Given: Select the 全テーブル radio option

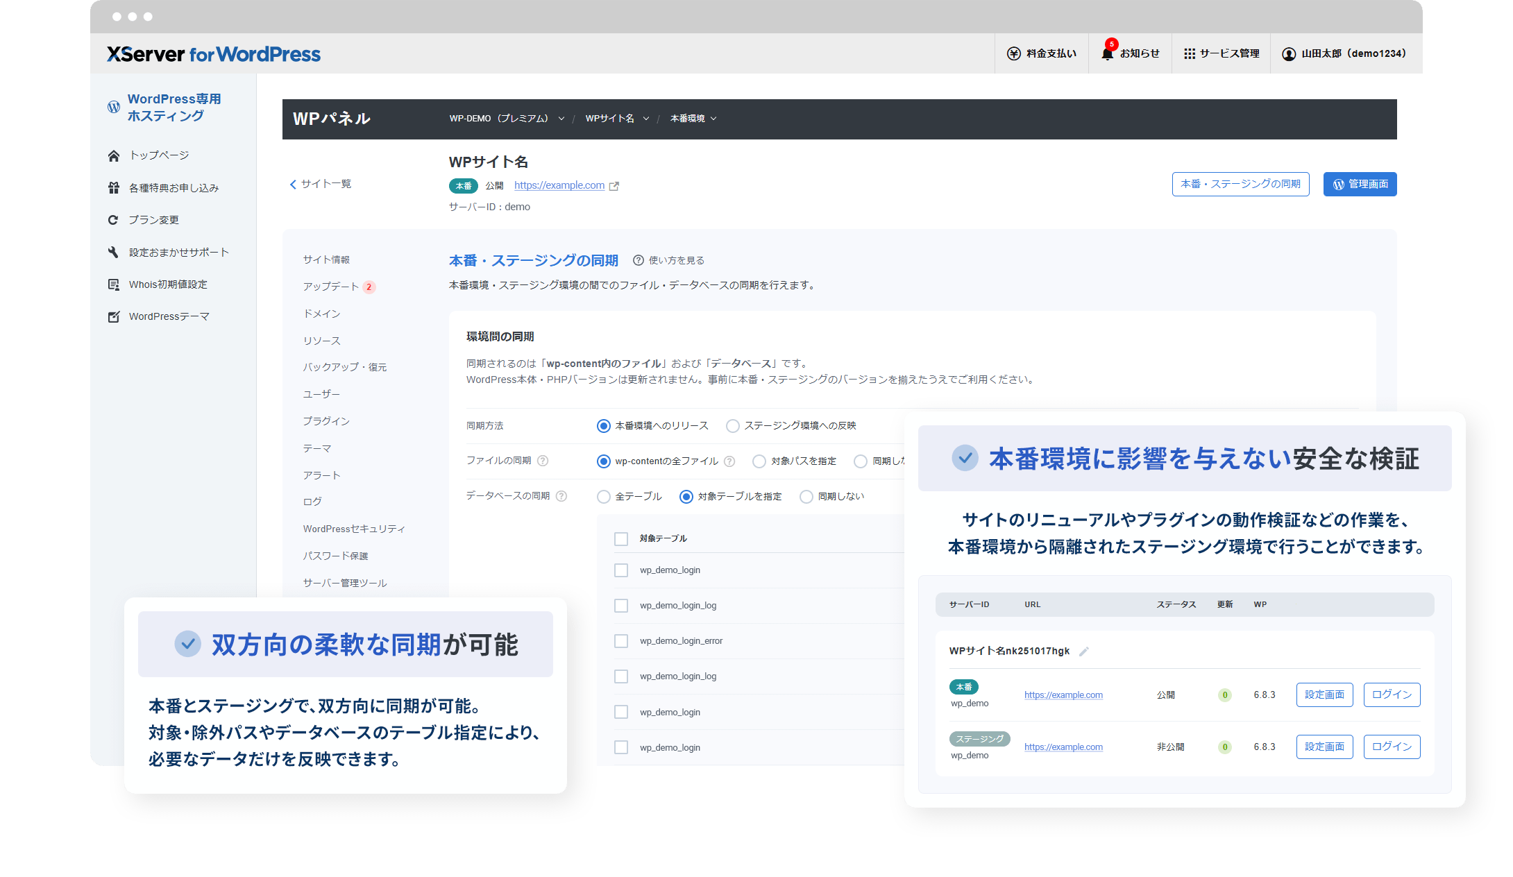Looking at the screenshot, I should point(604,496).
